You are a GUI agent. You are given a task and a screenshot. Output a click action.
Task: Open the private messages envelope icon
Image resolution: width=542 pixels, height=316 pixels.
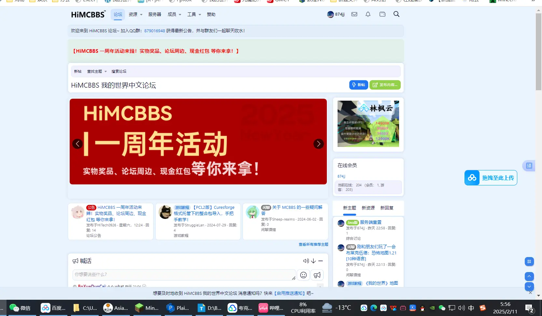click(354, 14)
